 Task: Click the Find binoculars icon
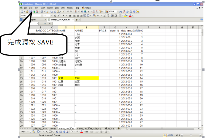click(x=121, y=12)
